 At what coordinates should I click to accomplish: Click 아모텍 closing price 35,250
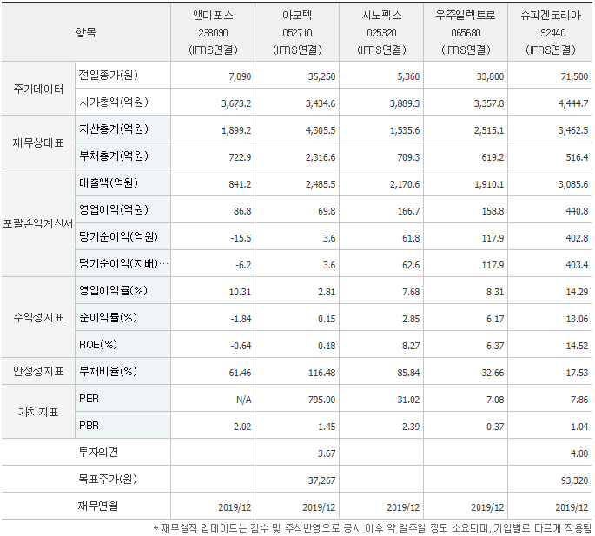pos(321,76)
